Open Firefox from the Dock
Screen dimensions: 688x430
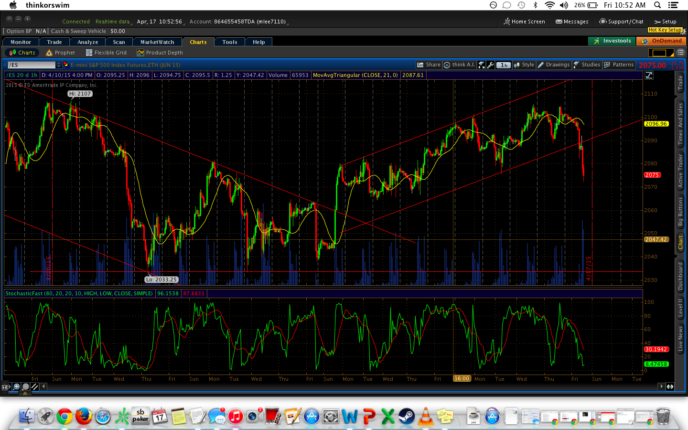pyautogui.click(x=84, y=416)
